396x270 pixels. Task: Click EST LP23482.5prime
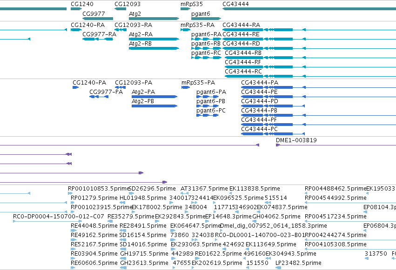(299, 263)
